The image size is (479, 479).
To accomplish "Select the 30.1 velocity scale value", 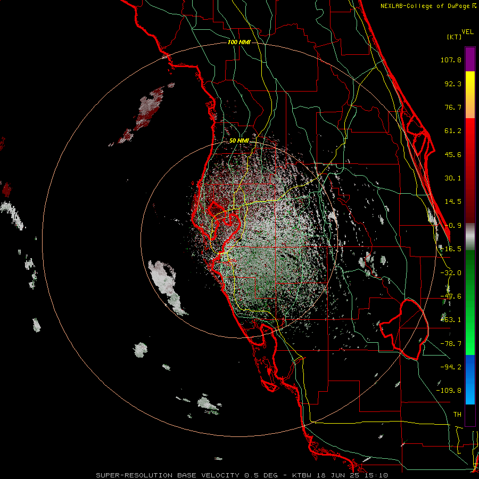I will [453, 178].
